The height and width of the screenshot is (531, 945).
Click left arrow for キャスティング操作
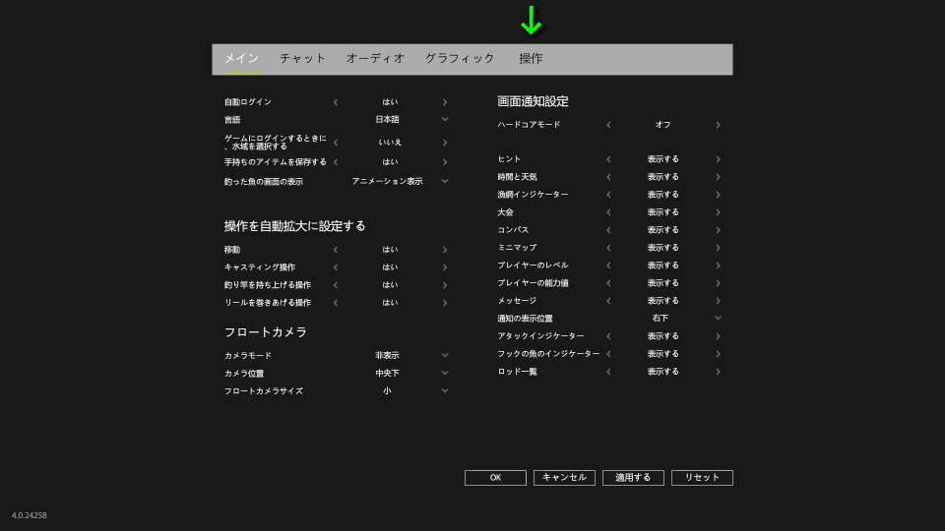click(335, 267)
